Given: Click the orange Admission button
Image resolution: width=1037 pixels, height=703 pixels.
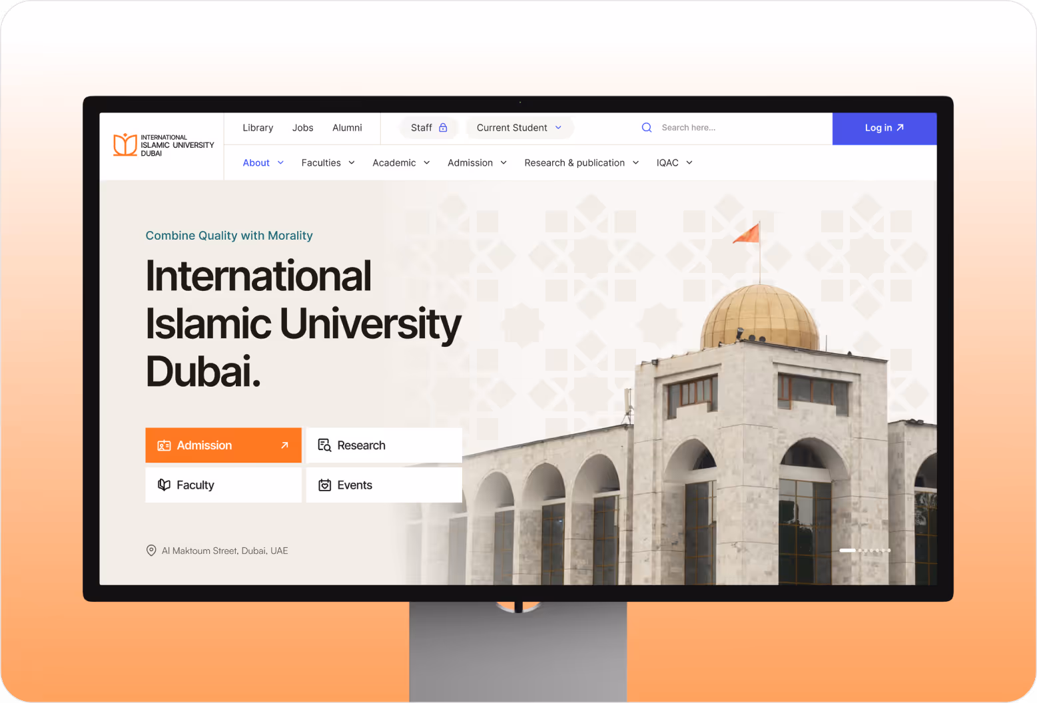Looking at the screenshot, I should click(223, 445).
